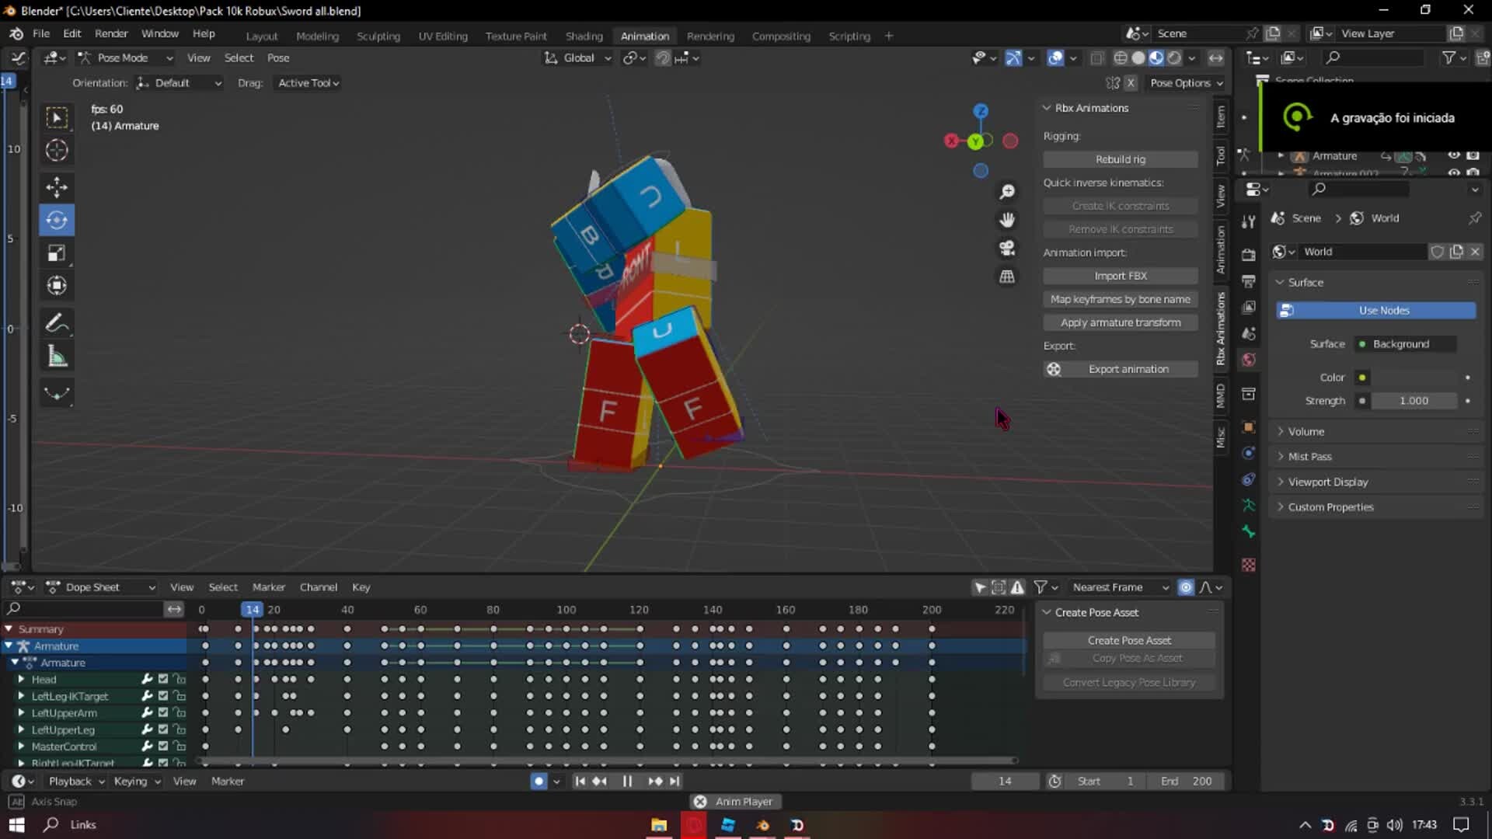Choose the Annotate pencil tool

pos(56,323)
